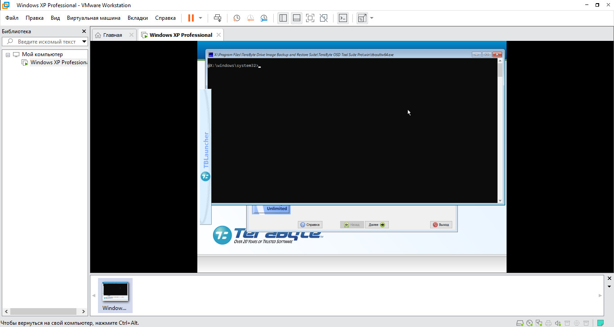Click the VMware Workstation title bar icon
This screenshot has width=614, height=327.
6,5
